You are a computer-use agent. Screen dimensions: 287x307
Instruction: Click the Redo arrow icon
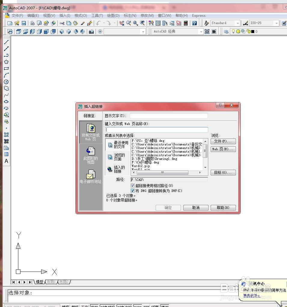click(x=109, y=23)
